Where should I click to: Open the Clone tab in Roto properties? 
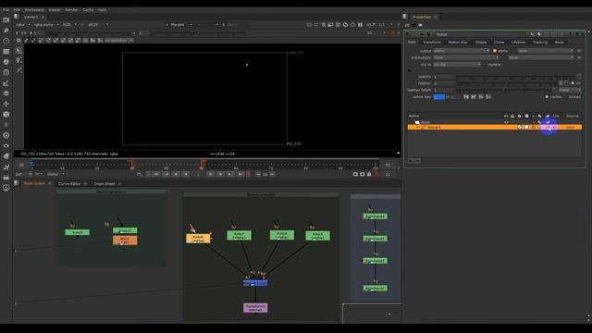[499, 43]
